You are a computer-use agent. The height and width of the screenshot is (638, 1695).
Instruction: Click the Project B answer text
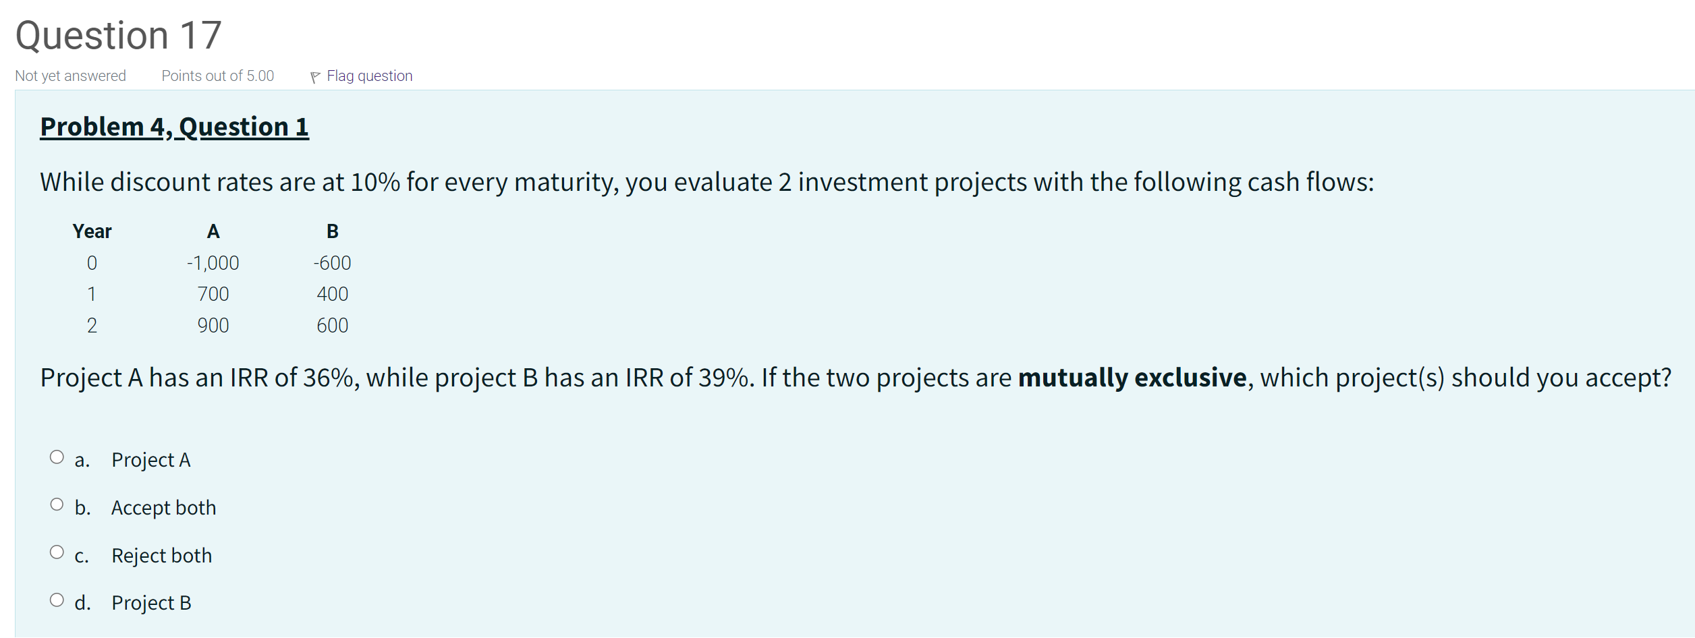coord(151,602)
